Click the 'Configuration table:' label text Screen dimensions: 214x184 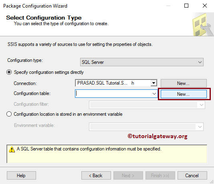click(32, 93)
